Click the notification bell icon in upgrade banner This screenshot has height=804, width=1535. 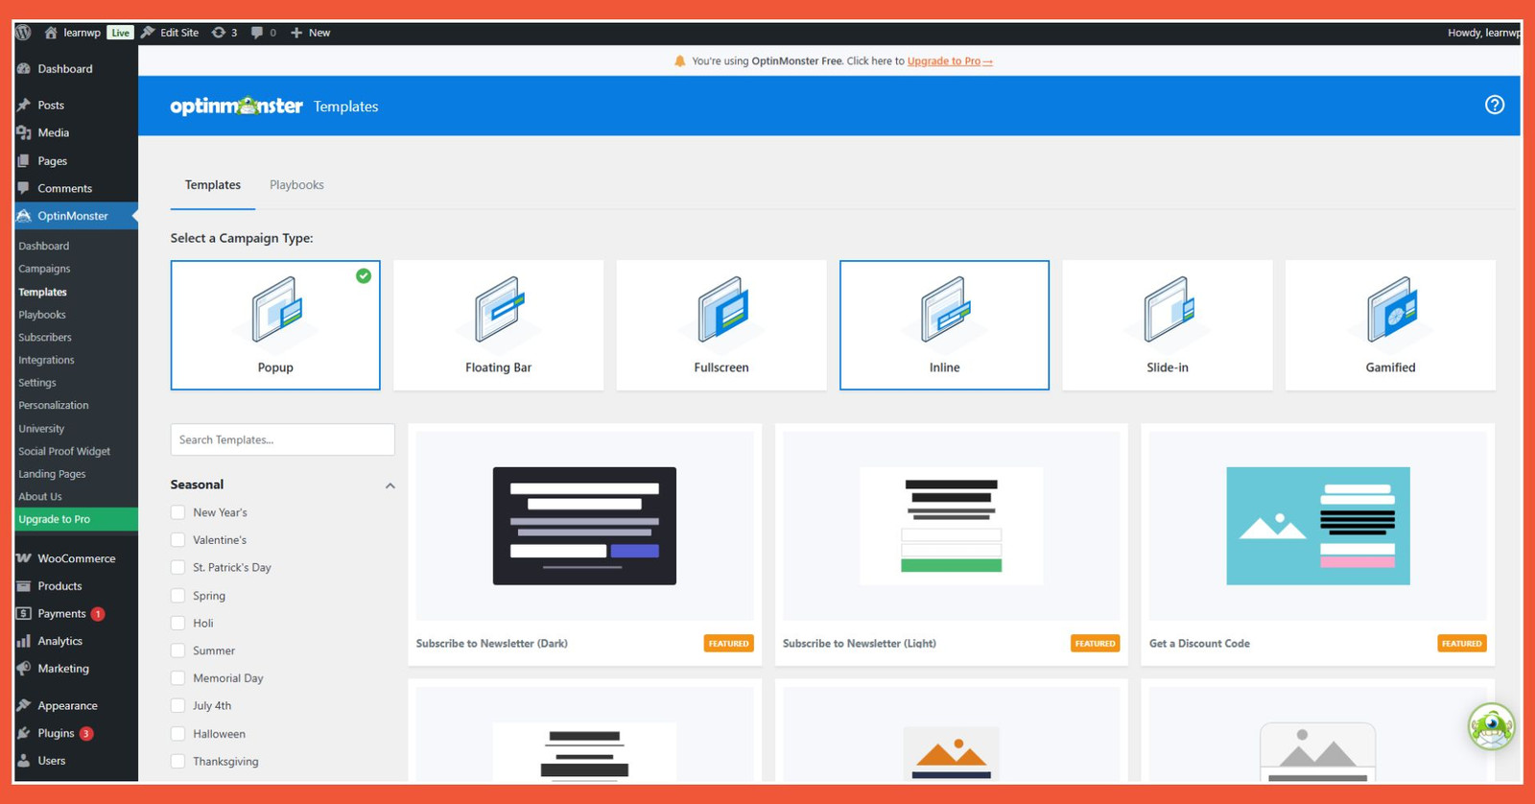(680, 61)
